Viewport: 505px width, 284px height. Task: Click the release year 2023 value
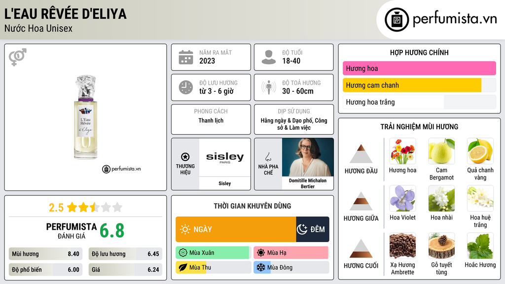pos(207,61)
